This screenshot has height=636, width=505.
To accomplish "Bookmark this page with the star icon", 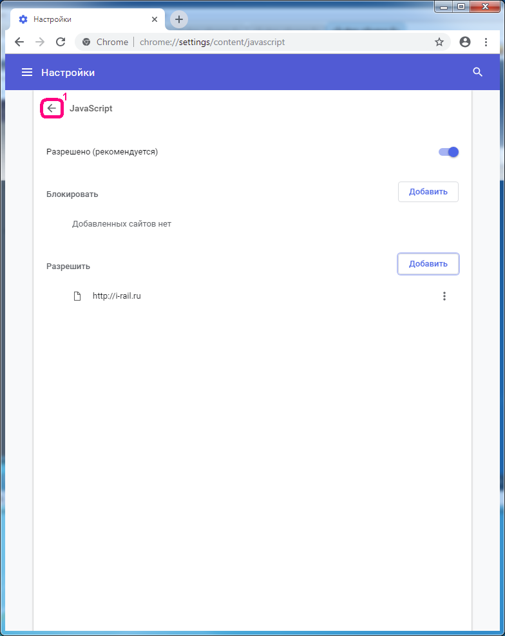I will (x=439, y=42).
